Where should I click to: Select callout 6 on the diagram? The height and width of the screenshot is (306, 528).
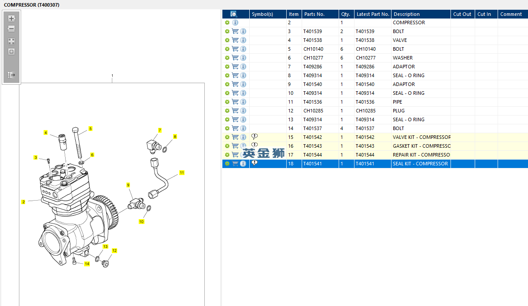tap(92, 155)
